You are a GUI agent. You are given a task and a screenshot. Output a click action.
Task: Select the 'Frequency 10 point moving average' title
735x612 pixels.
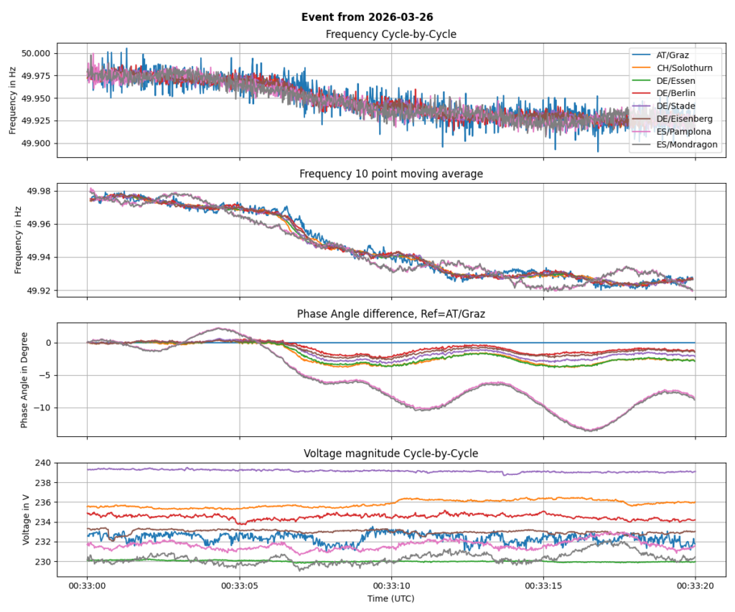391,174
